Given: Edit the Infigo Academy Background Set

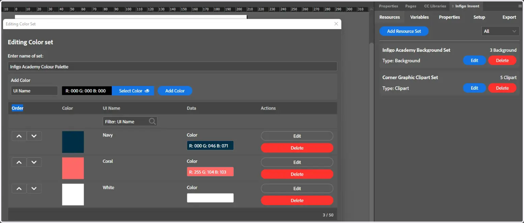Looking at the screenshot, I should tap(474, 61).
